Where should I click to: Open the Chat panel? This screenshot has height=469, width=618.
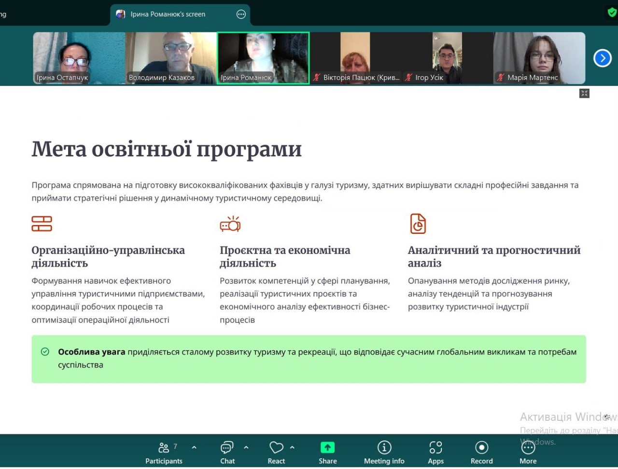pos(227,453)
